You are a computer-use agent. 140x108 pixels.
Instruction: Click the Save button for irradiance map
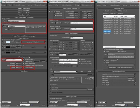pos(82,71)
